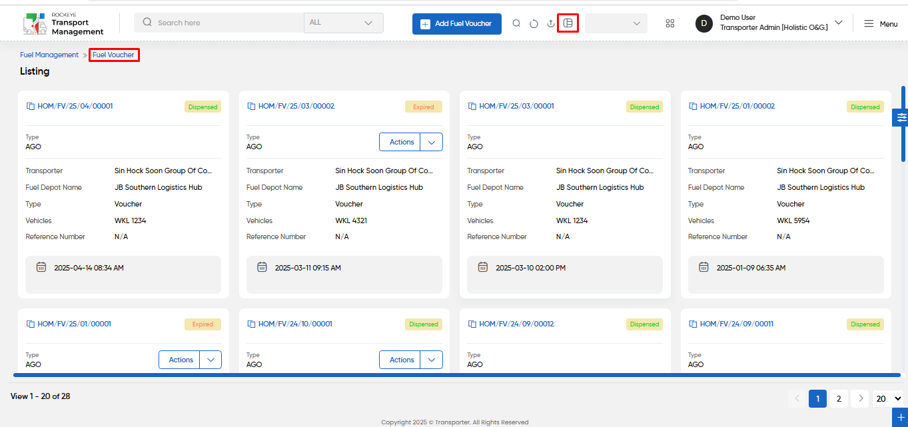Select page size 20 dropdown

click(888, 398)
